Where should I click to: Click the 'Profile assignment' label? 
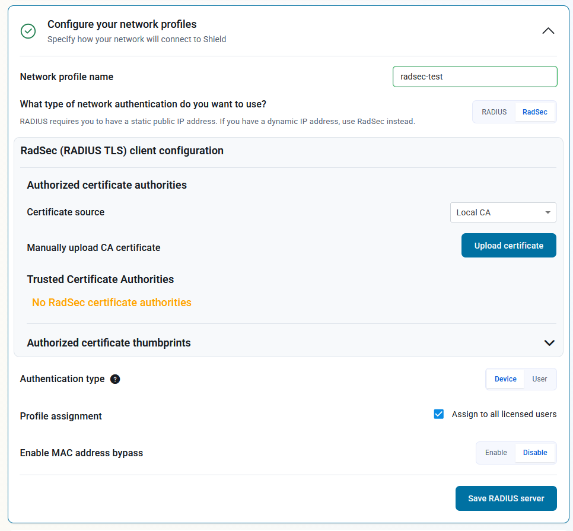[x=61, y=416]
